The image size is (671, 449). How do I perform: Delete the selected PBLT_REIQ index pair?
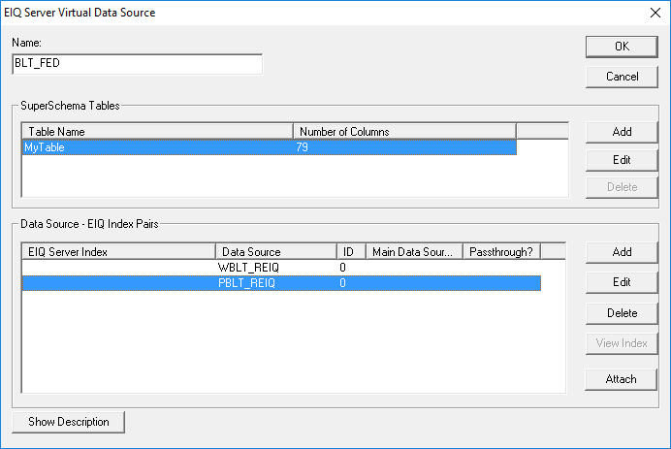[622, 313]
